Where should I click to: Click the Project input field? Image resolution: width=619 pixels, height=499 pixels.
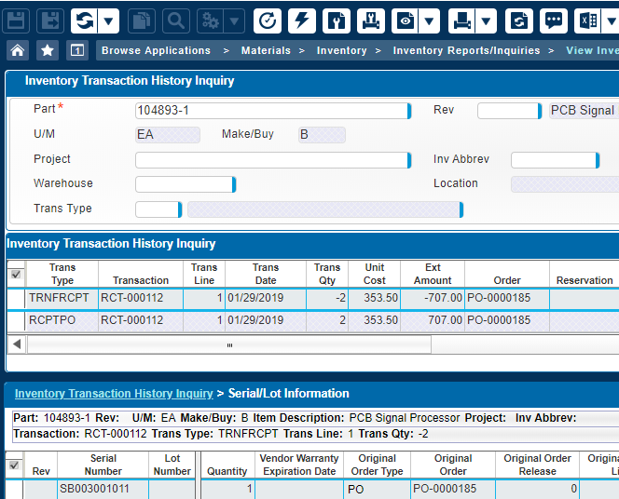point(271,160)
